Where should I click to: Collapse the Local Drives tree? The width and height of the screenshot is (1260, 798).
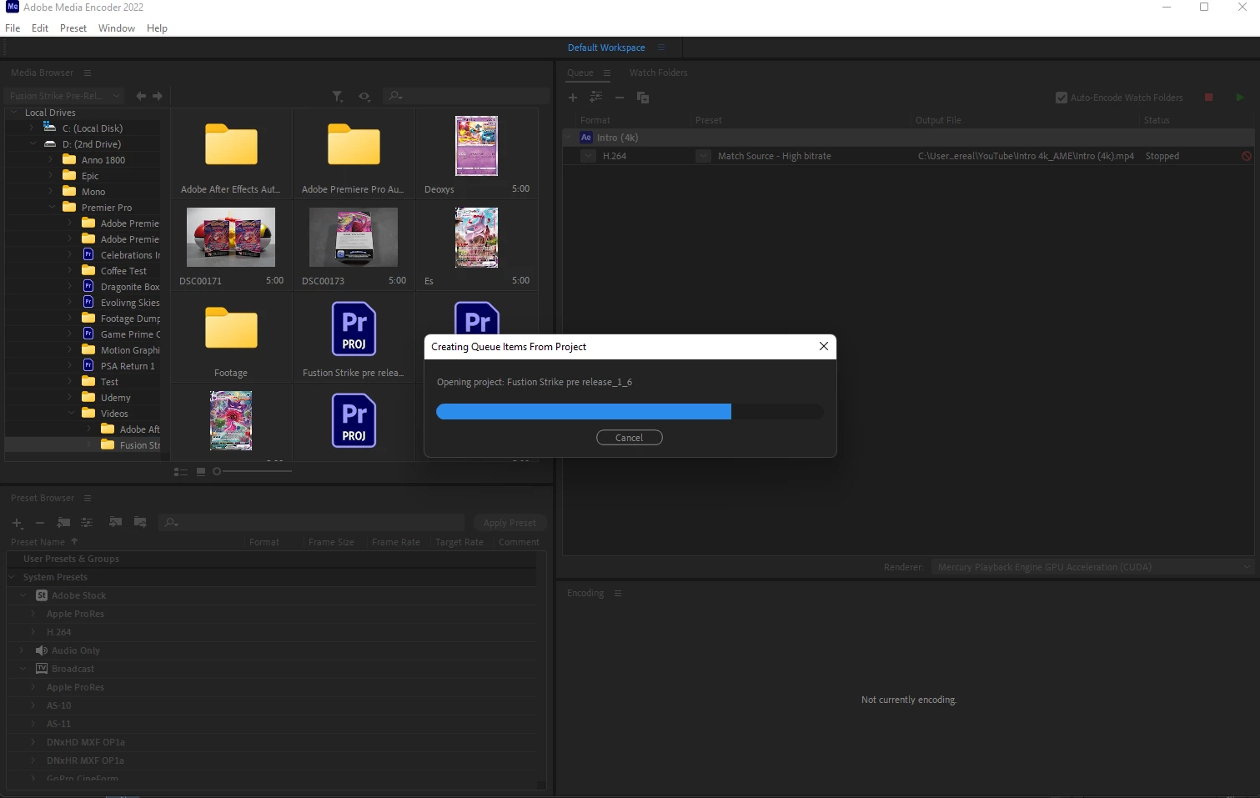click(14, 113)
